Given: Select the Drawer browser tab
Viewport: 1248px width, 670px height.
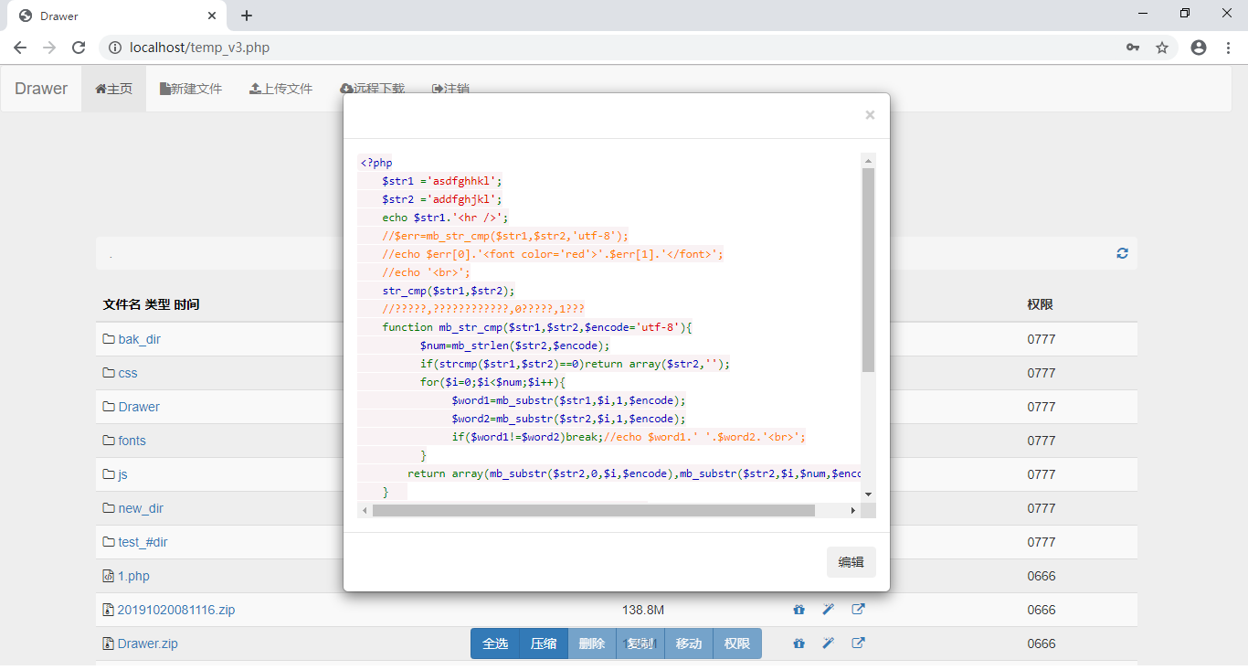Looking at the screenshot, I should point(119,16).
